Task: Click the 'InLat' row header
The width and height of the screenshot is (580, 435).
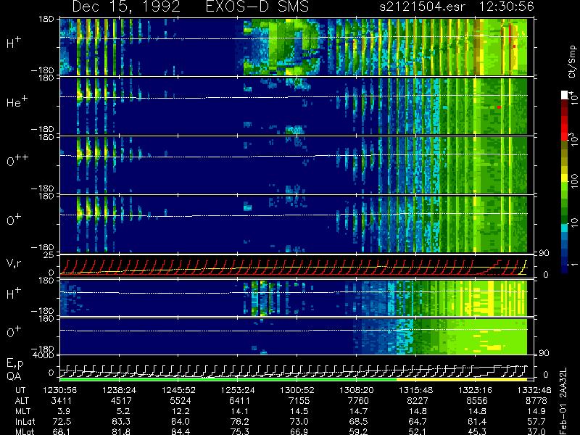Action: coord(25,422)
